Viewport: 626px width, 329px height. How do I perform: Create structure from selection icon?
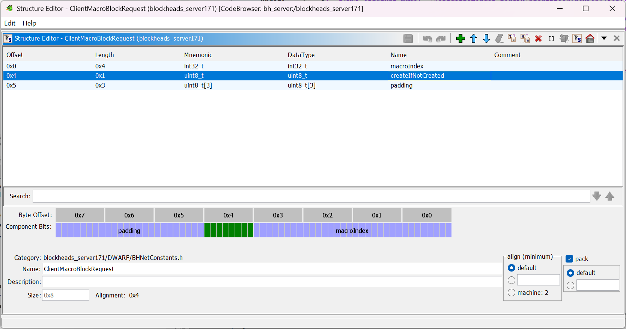[577, 38]
